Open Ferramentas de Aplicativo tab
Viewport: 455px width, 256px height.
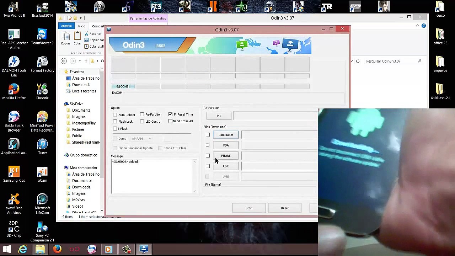pyautogui.click(x=148, y=18)
